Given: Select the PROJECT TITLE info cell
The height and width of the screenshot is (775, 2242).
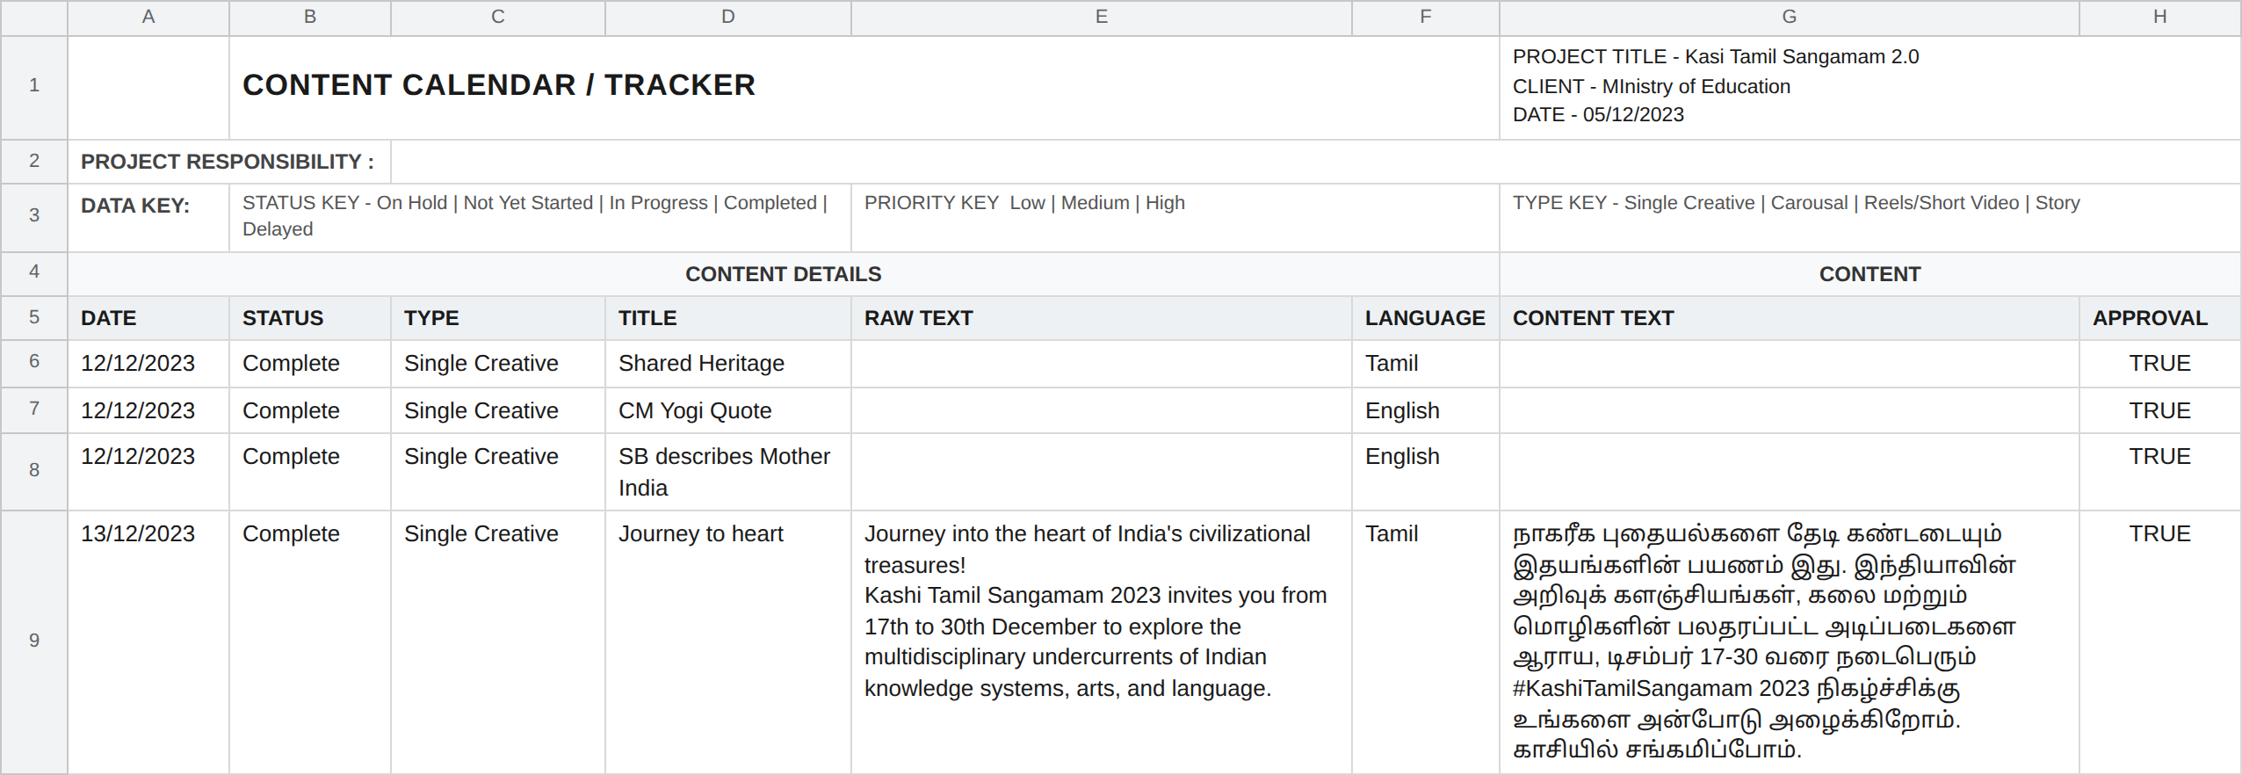Looking at the screenshot, I should click(1870, 87).
